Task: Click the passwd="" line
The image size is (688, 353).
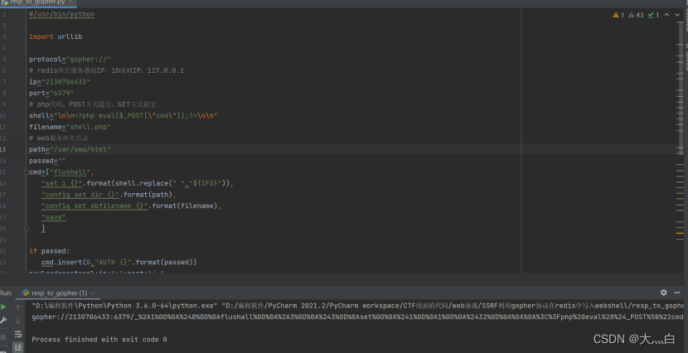Action: coord(47,161)
